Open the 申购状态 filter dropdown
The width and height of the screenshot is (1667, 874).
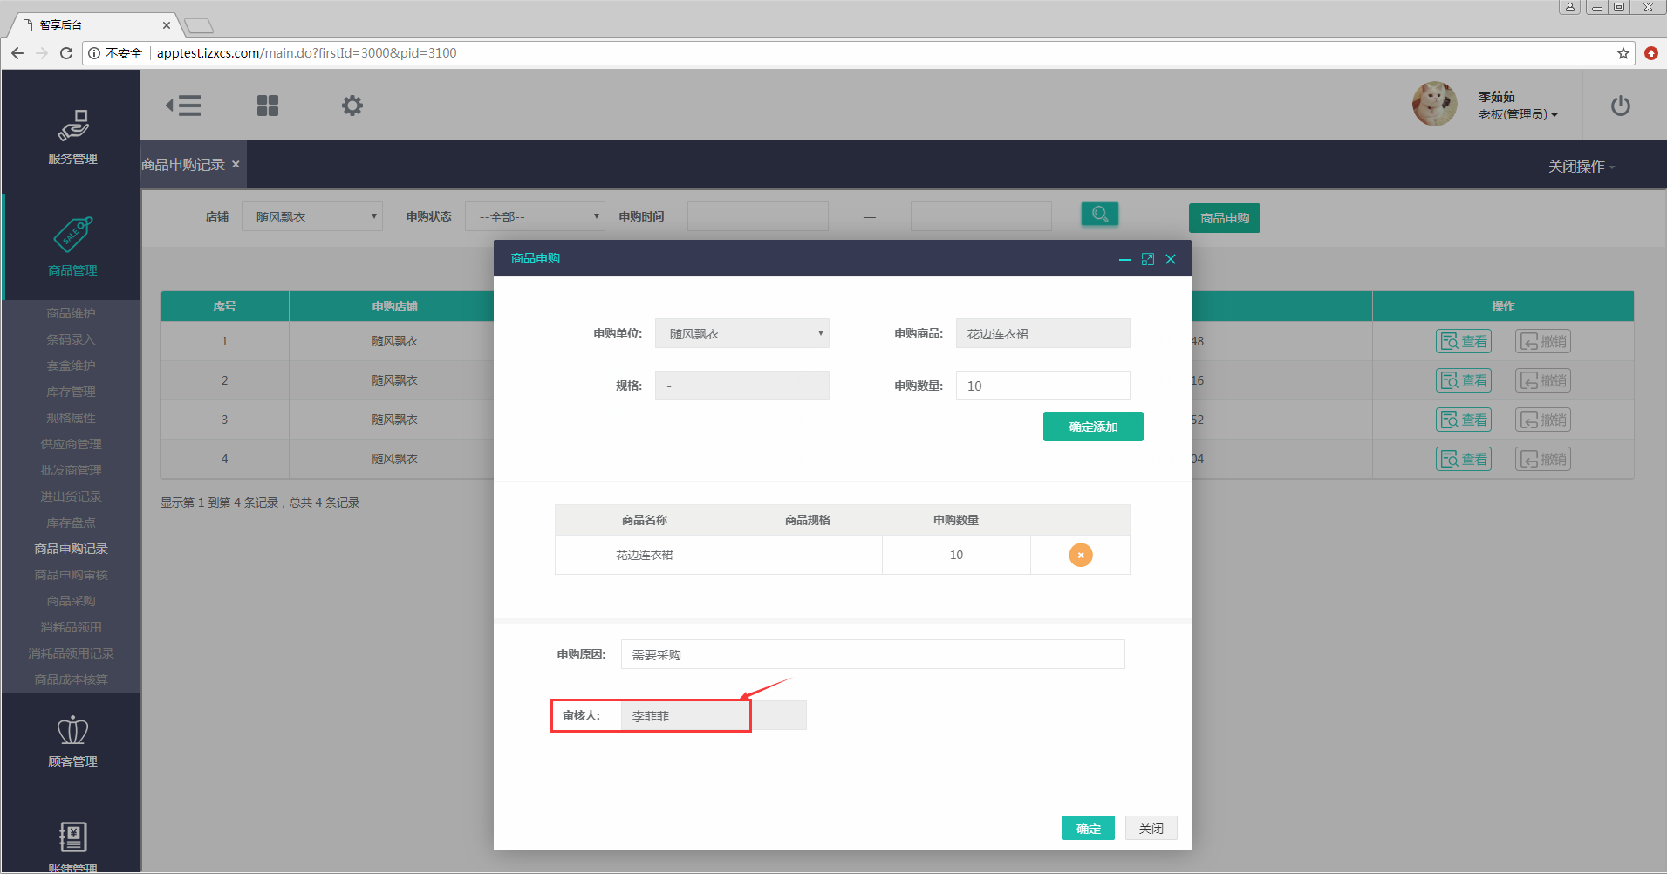(x=534, y=216)
